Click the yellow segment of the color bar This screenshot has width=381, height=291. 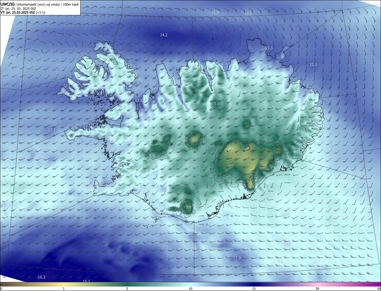point(64,284)
